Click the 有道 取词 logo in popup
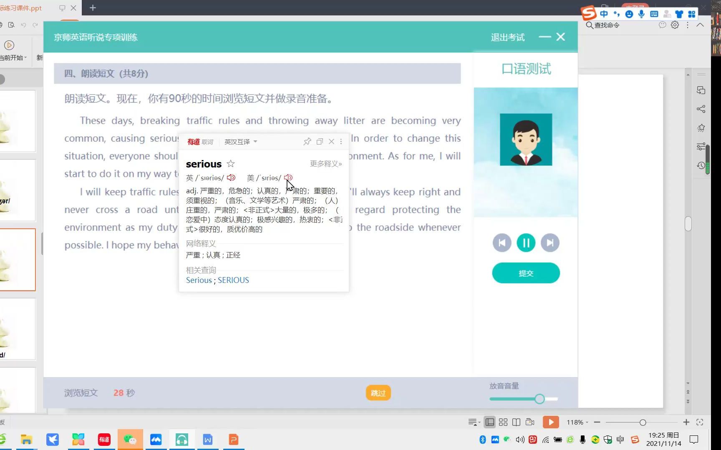Image resolution: width=721 pixels, height=450 pixels. (x=200, y=142)
